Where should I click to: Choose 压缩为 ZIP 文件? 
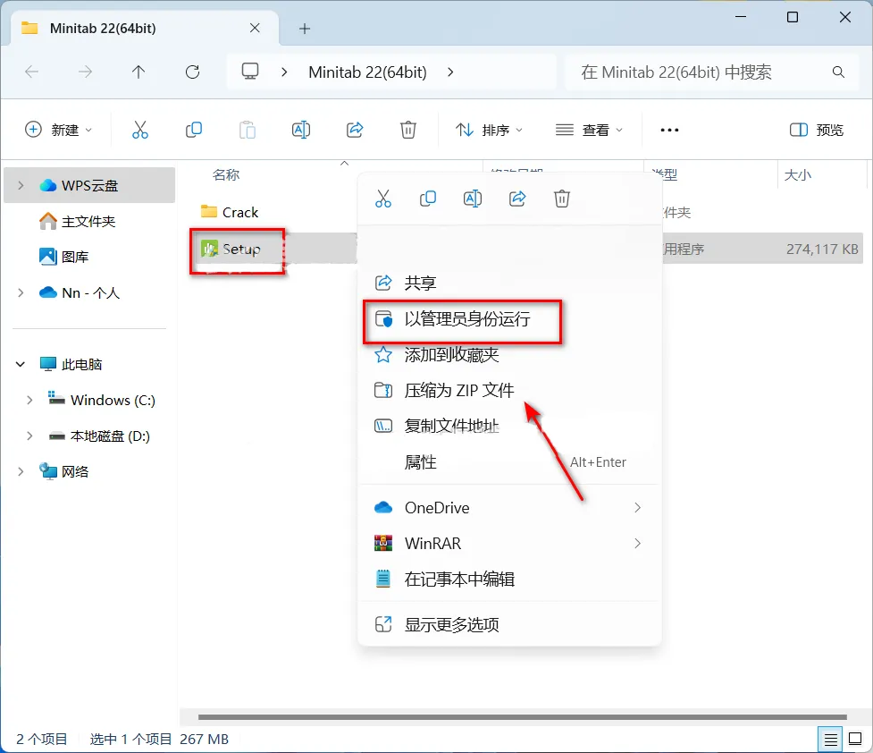[x=509, y=390]
